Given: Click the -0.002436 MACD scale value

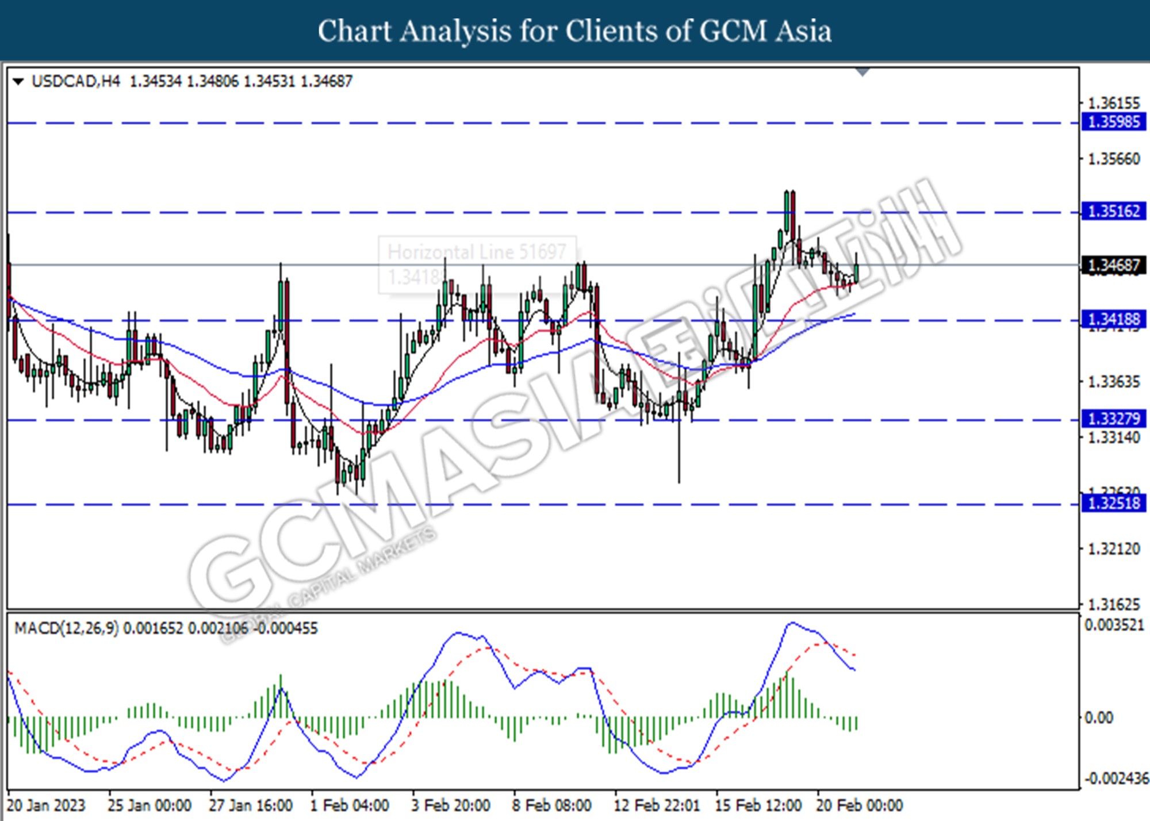Looking at the screenshot, I should (1115, 779).
